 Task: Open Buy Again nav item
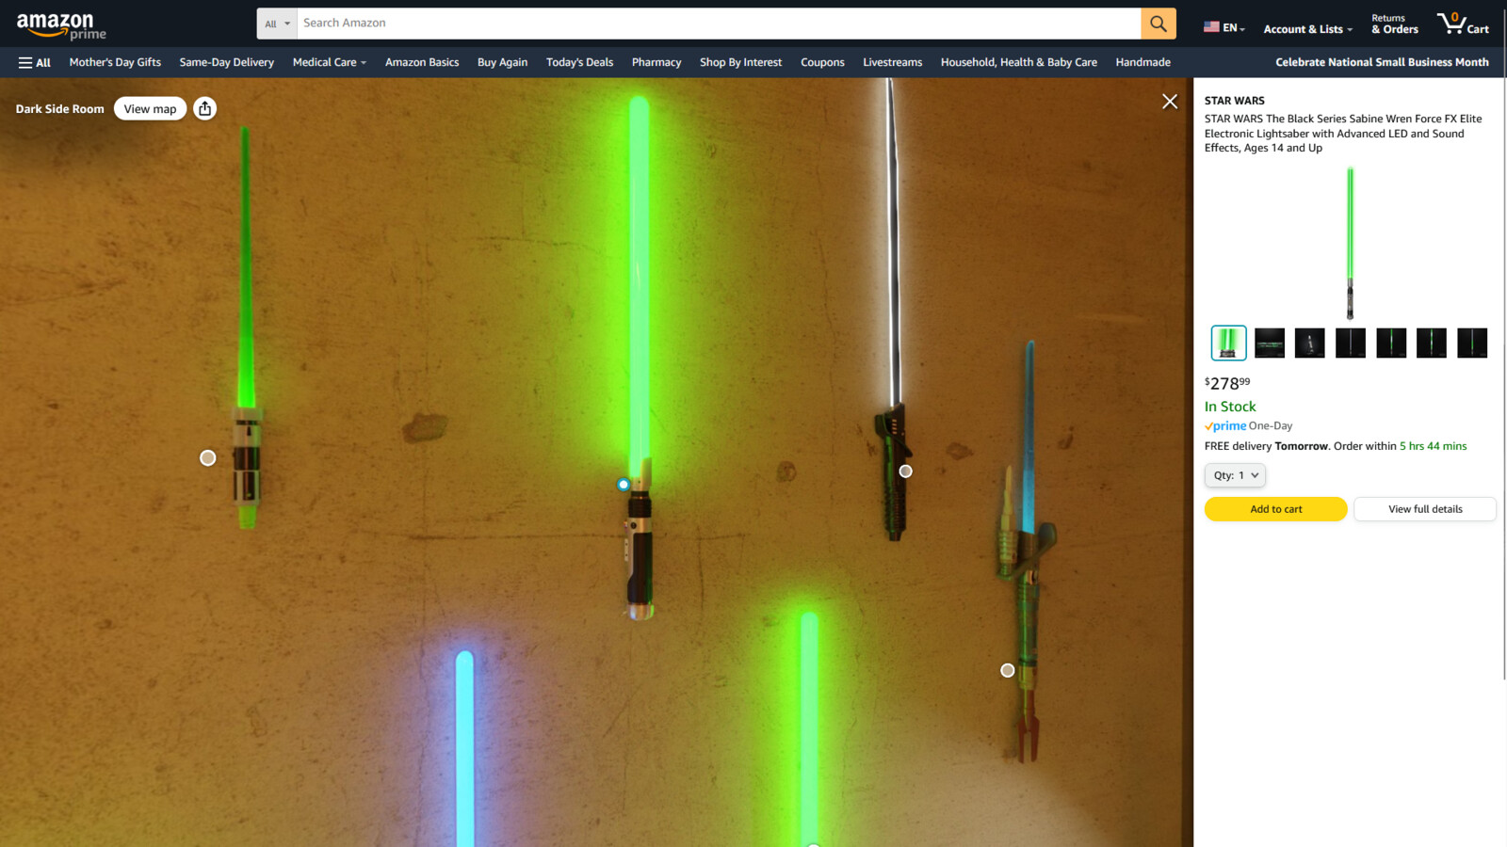502,62
